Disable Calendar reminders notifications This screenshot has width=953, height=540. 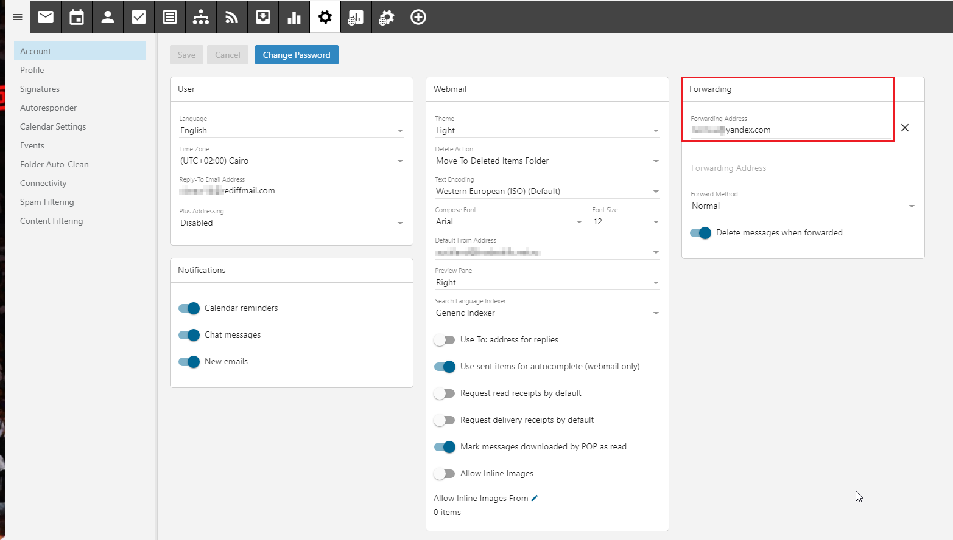pyautogui.click(x=189, y=308)
